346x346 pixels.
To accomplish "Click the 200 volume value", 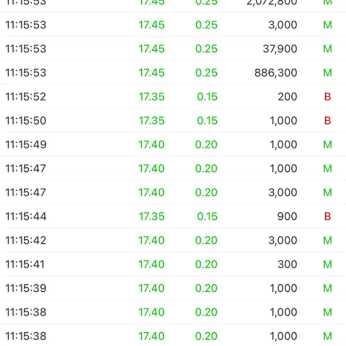I will point(287,97).
